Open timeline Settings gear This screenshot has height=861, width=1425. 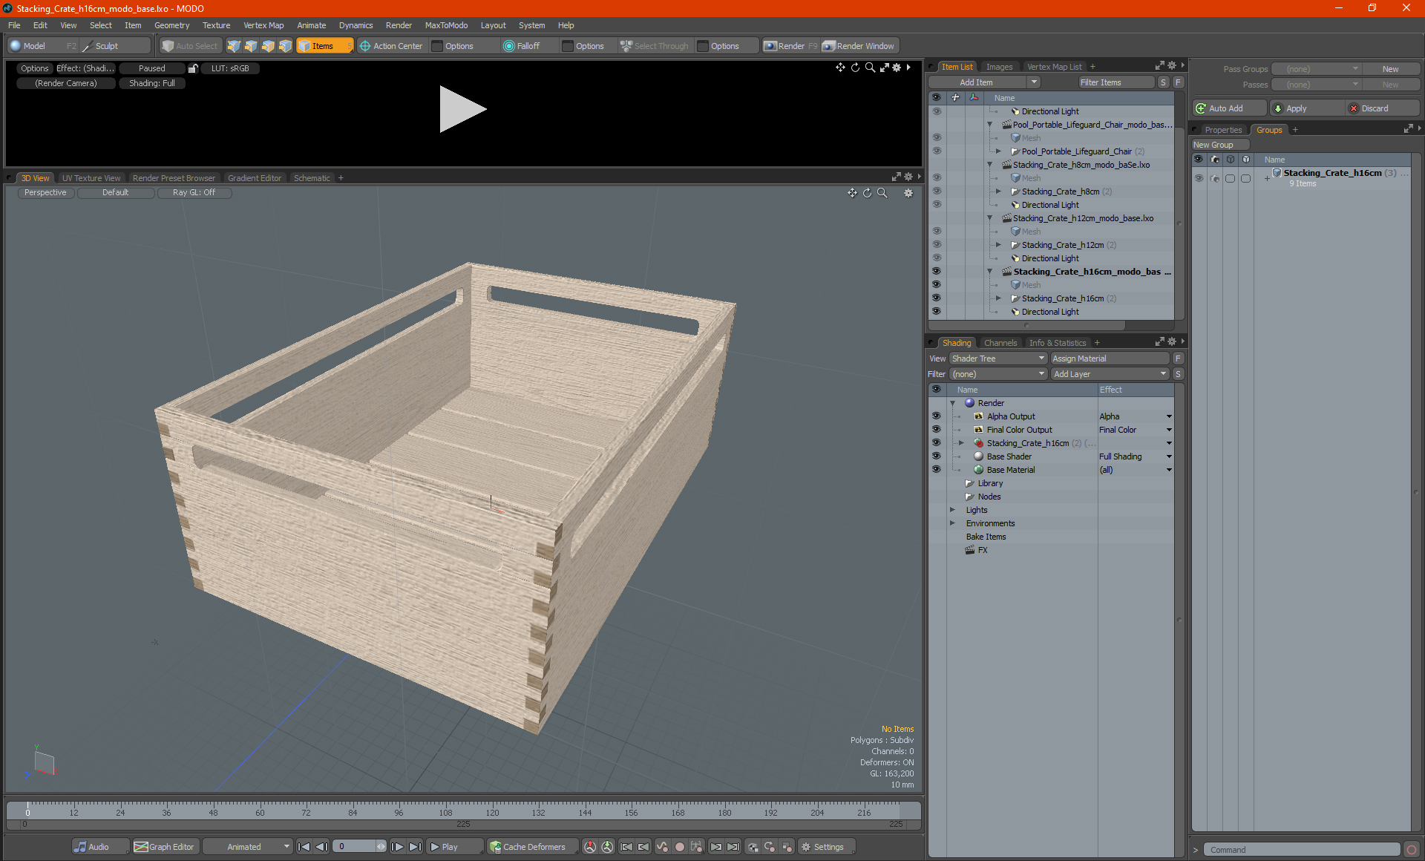[806, 847]
